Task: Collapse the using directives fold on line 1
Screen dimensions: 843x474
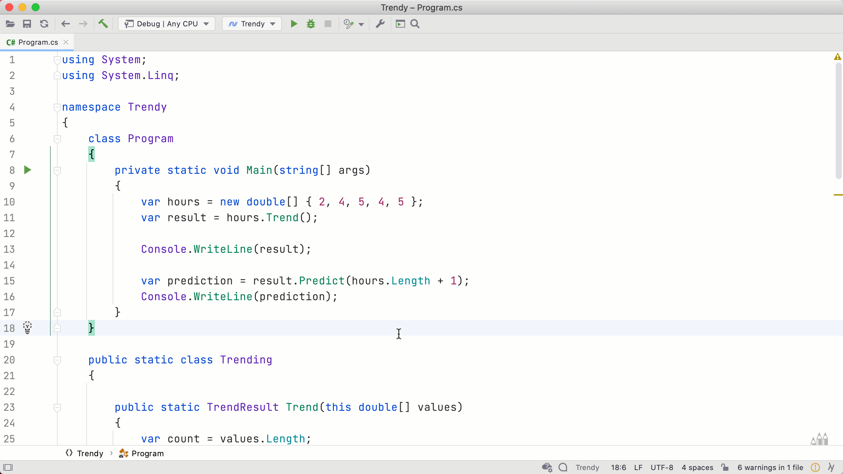Action: pyautogui.click(x=57, y=60)
